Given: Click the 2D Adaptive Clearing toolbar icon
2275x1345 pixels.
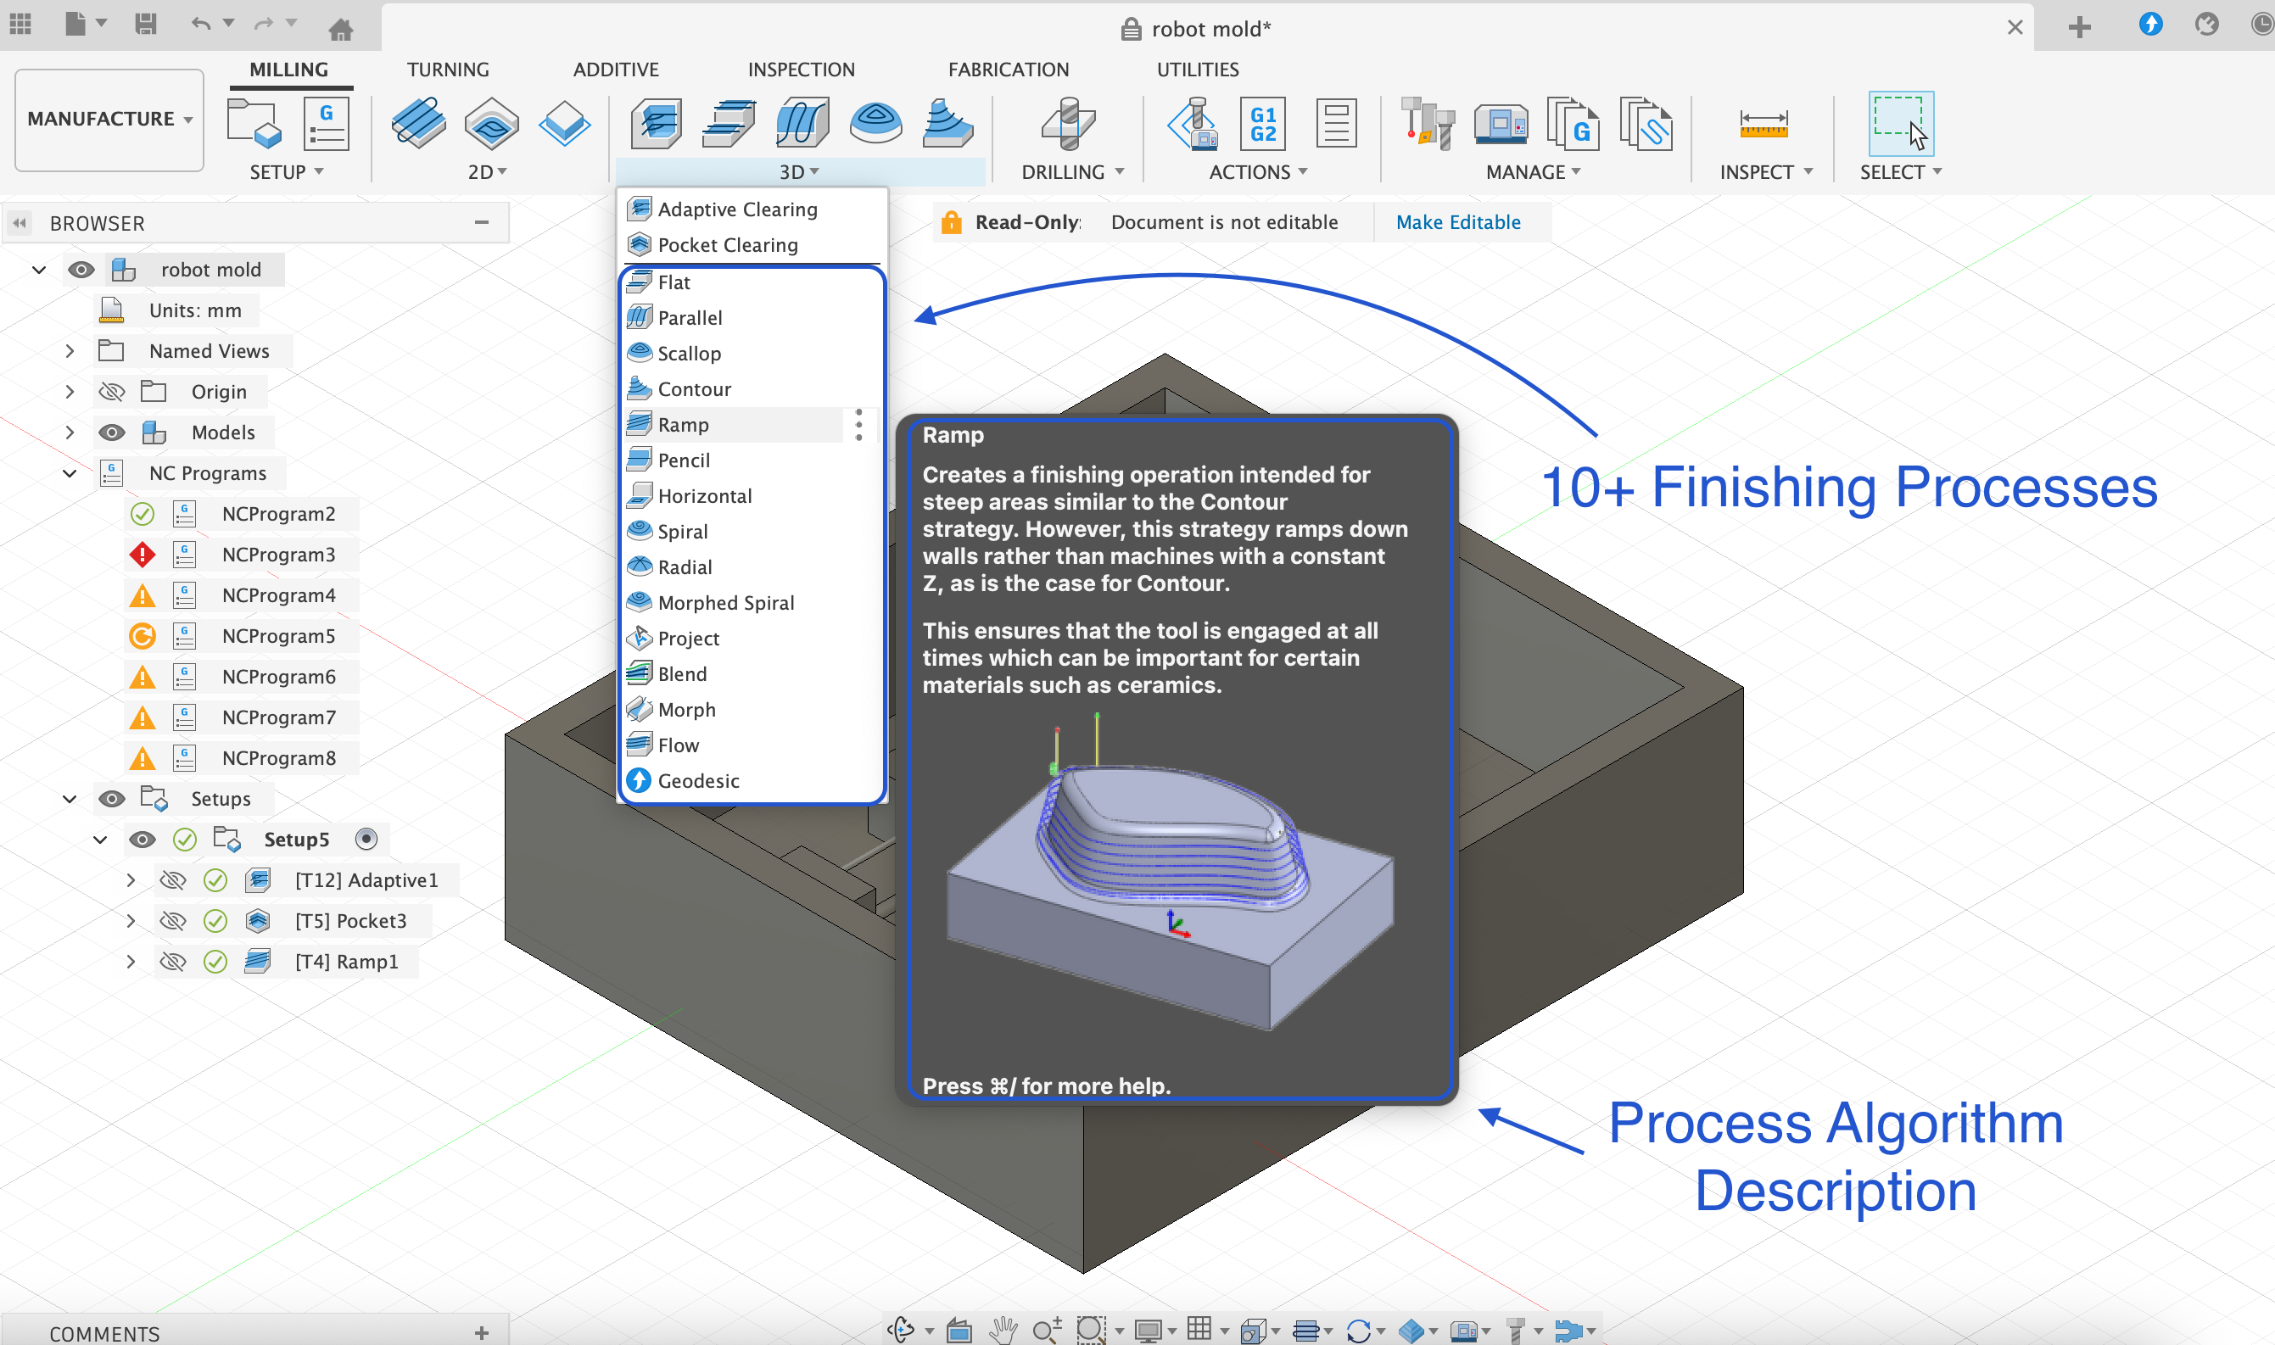Looking at the screenshot, I should point(418,123).
